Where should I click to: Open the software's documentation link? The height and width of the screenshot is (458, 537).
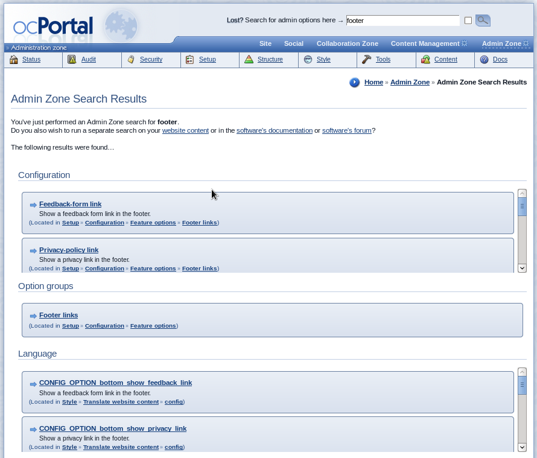point(274,130)
